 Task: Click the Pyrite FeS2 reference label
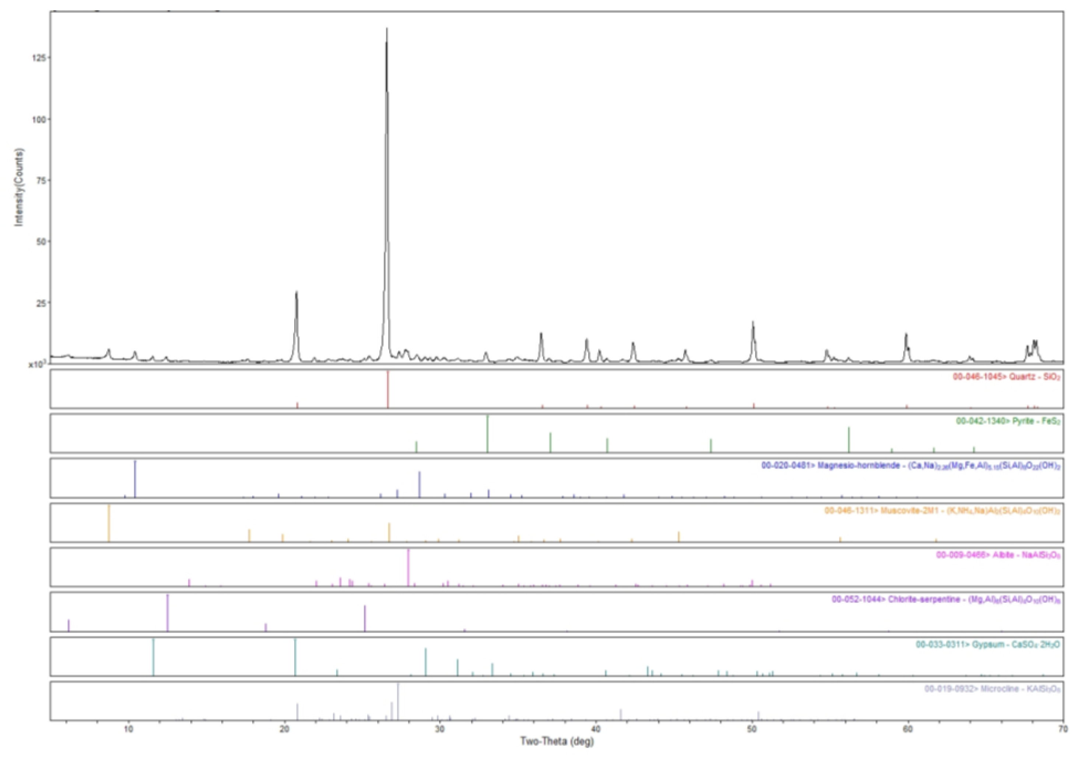point(1008,422)
